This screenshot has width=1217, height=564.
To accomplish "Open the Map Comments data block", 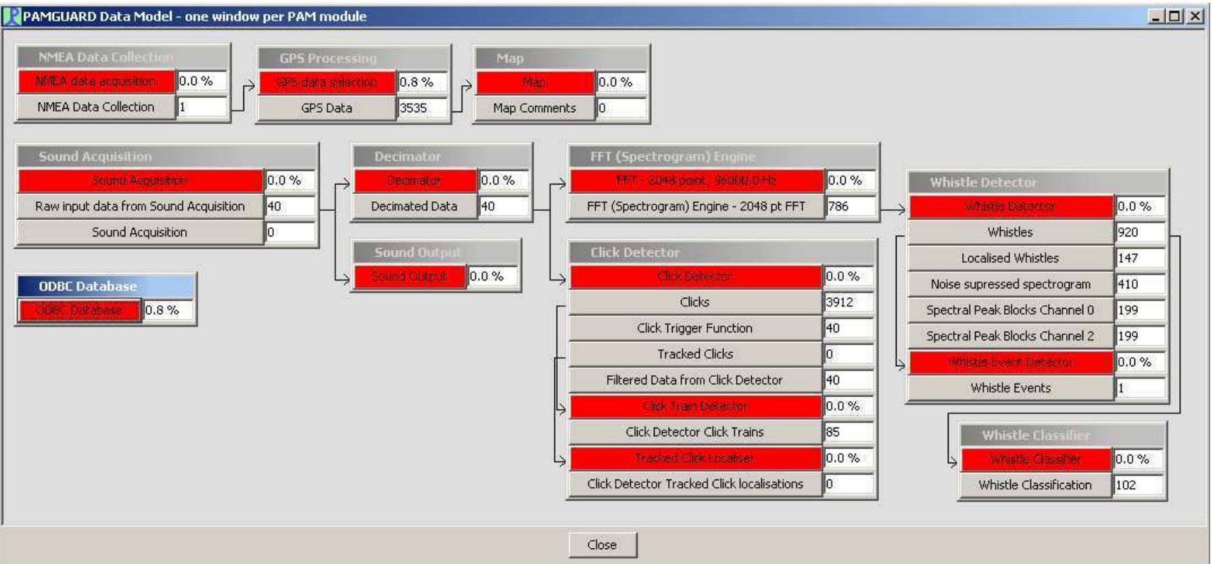I will 535,107.
